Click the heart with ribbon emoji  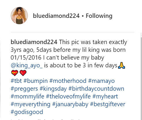(x=15, y=73)
